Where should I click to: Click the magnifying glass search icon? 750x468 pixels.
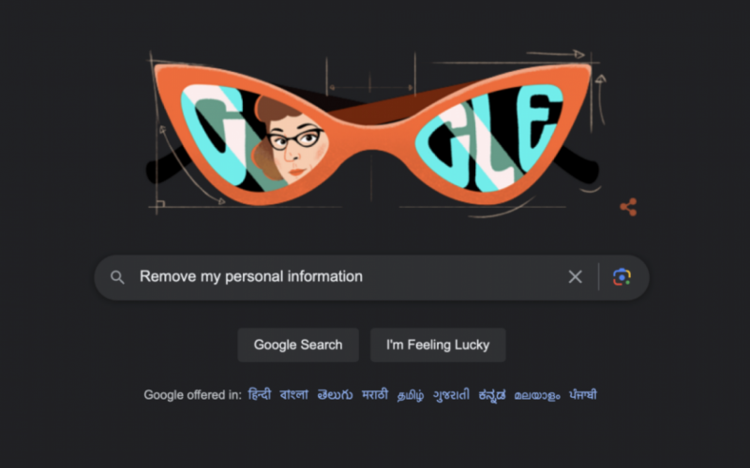(x=117, y=277)
